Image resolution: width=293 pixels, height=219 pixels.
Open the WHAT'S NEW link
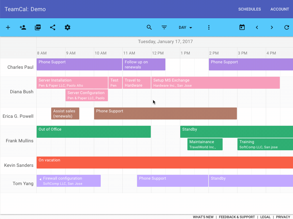tap(203, 217)
